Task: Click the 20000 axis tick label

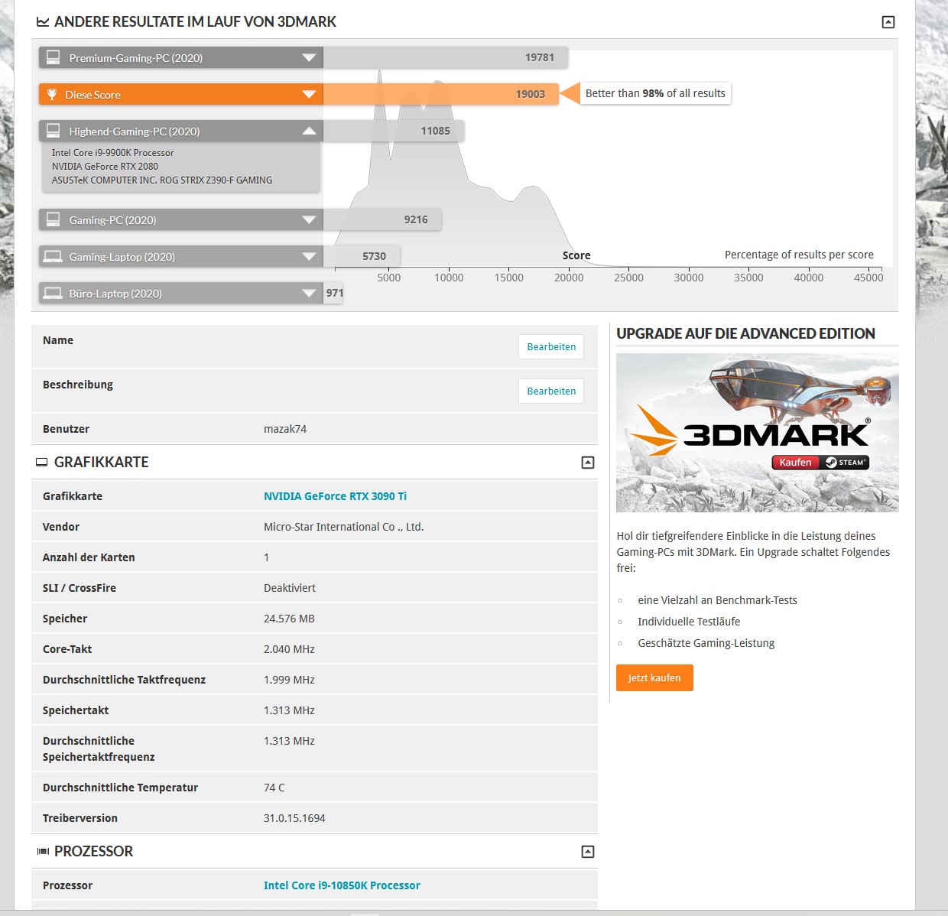Action: 569,278
